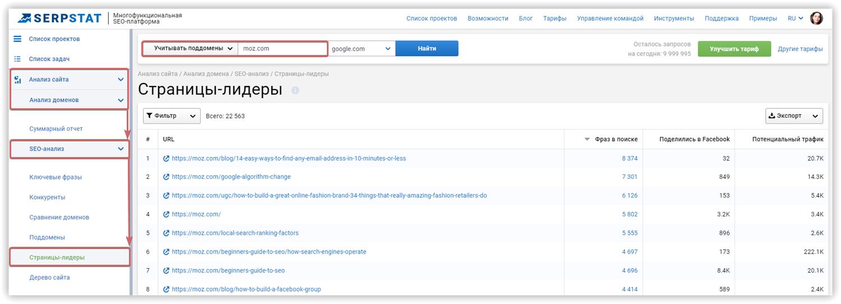Open the hamburger icon beside Список проектов
841x304 pixels.
click(17, 39)
